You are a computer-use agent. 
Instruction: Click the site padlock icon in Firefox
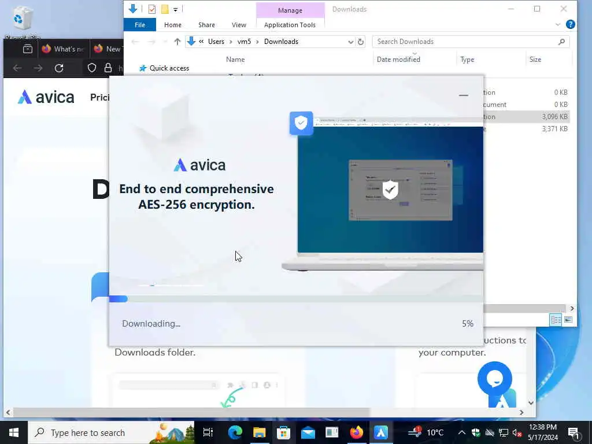[x=108, y=68]
